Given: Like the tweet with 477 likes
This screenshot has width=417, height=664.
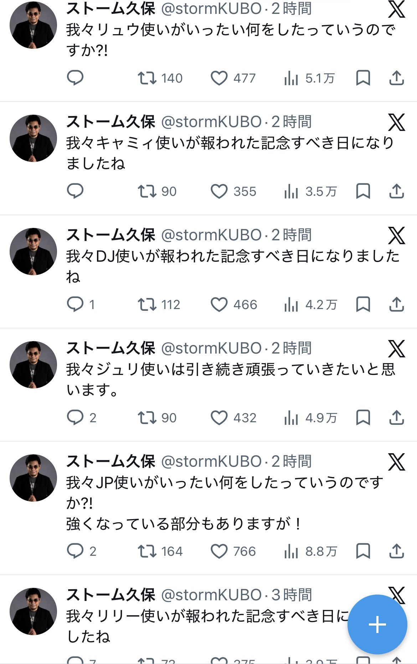Looking at the screenshot, I should click(x=219, y=78).
